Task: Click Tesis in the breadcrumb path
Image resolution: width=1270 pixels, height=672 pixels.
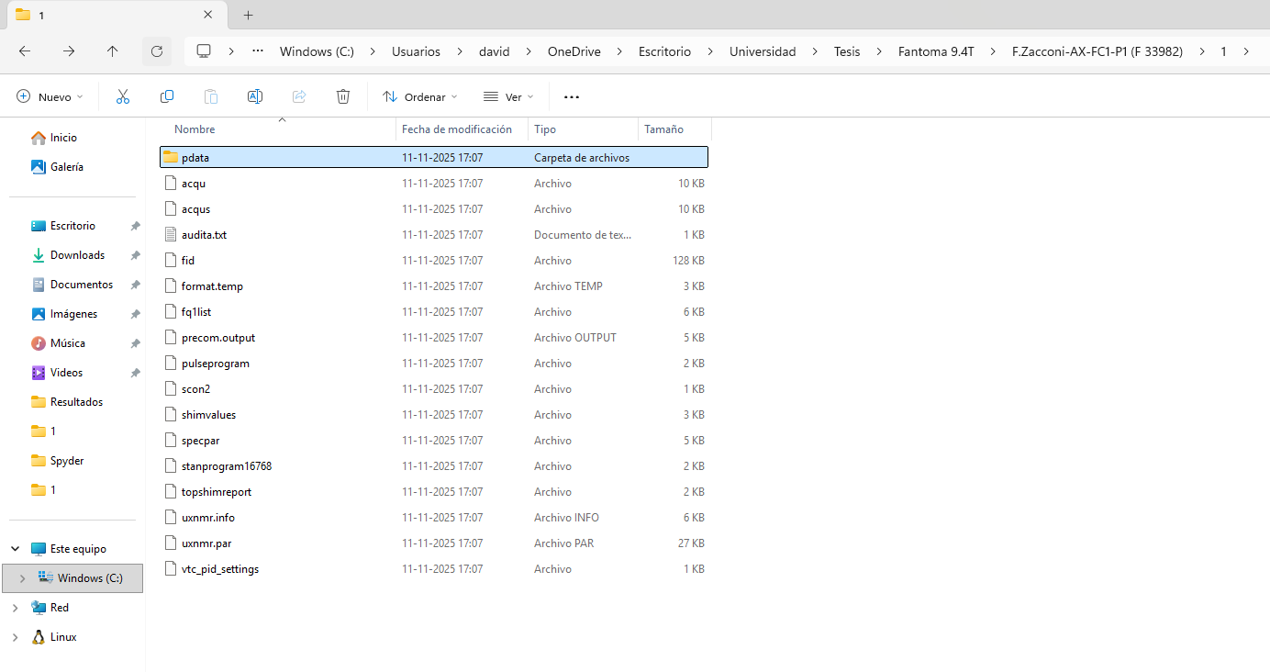Action: tap(847, 51)
